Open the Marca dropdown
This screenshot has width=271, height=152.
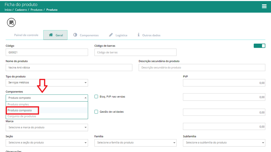[47, 128]
